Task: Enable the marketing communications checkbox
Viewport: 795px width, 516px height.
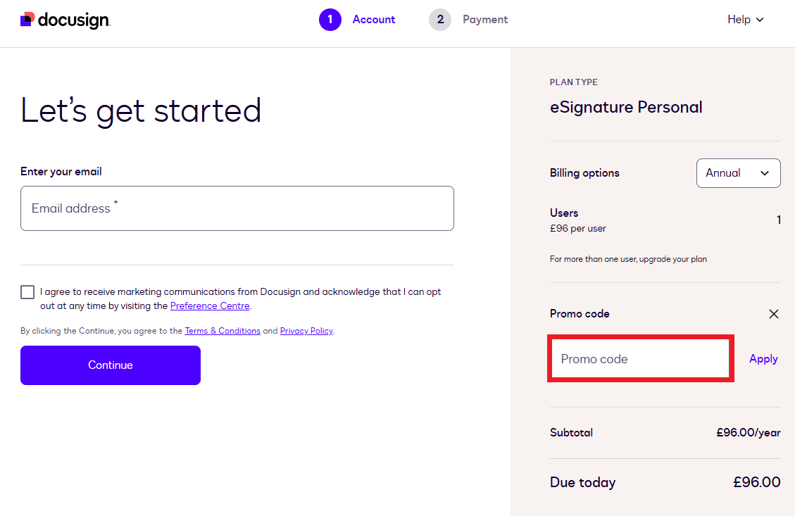Action: (x=27, y=291)
